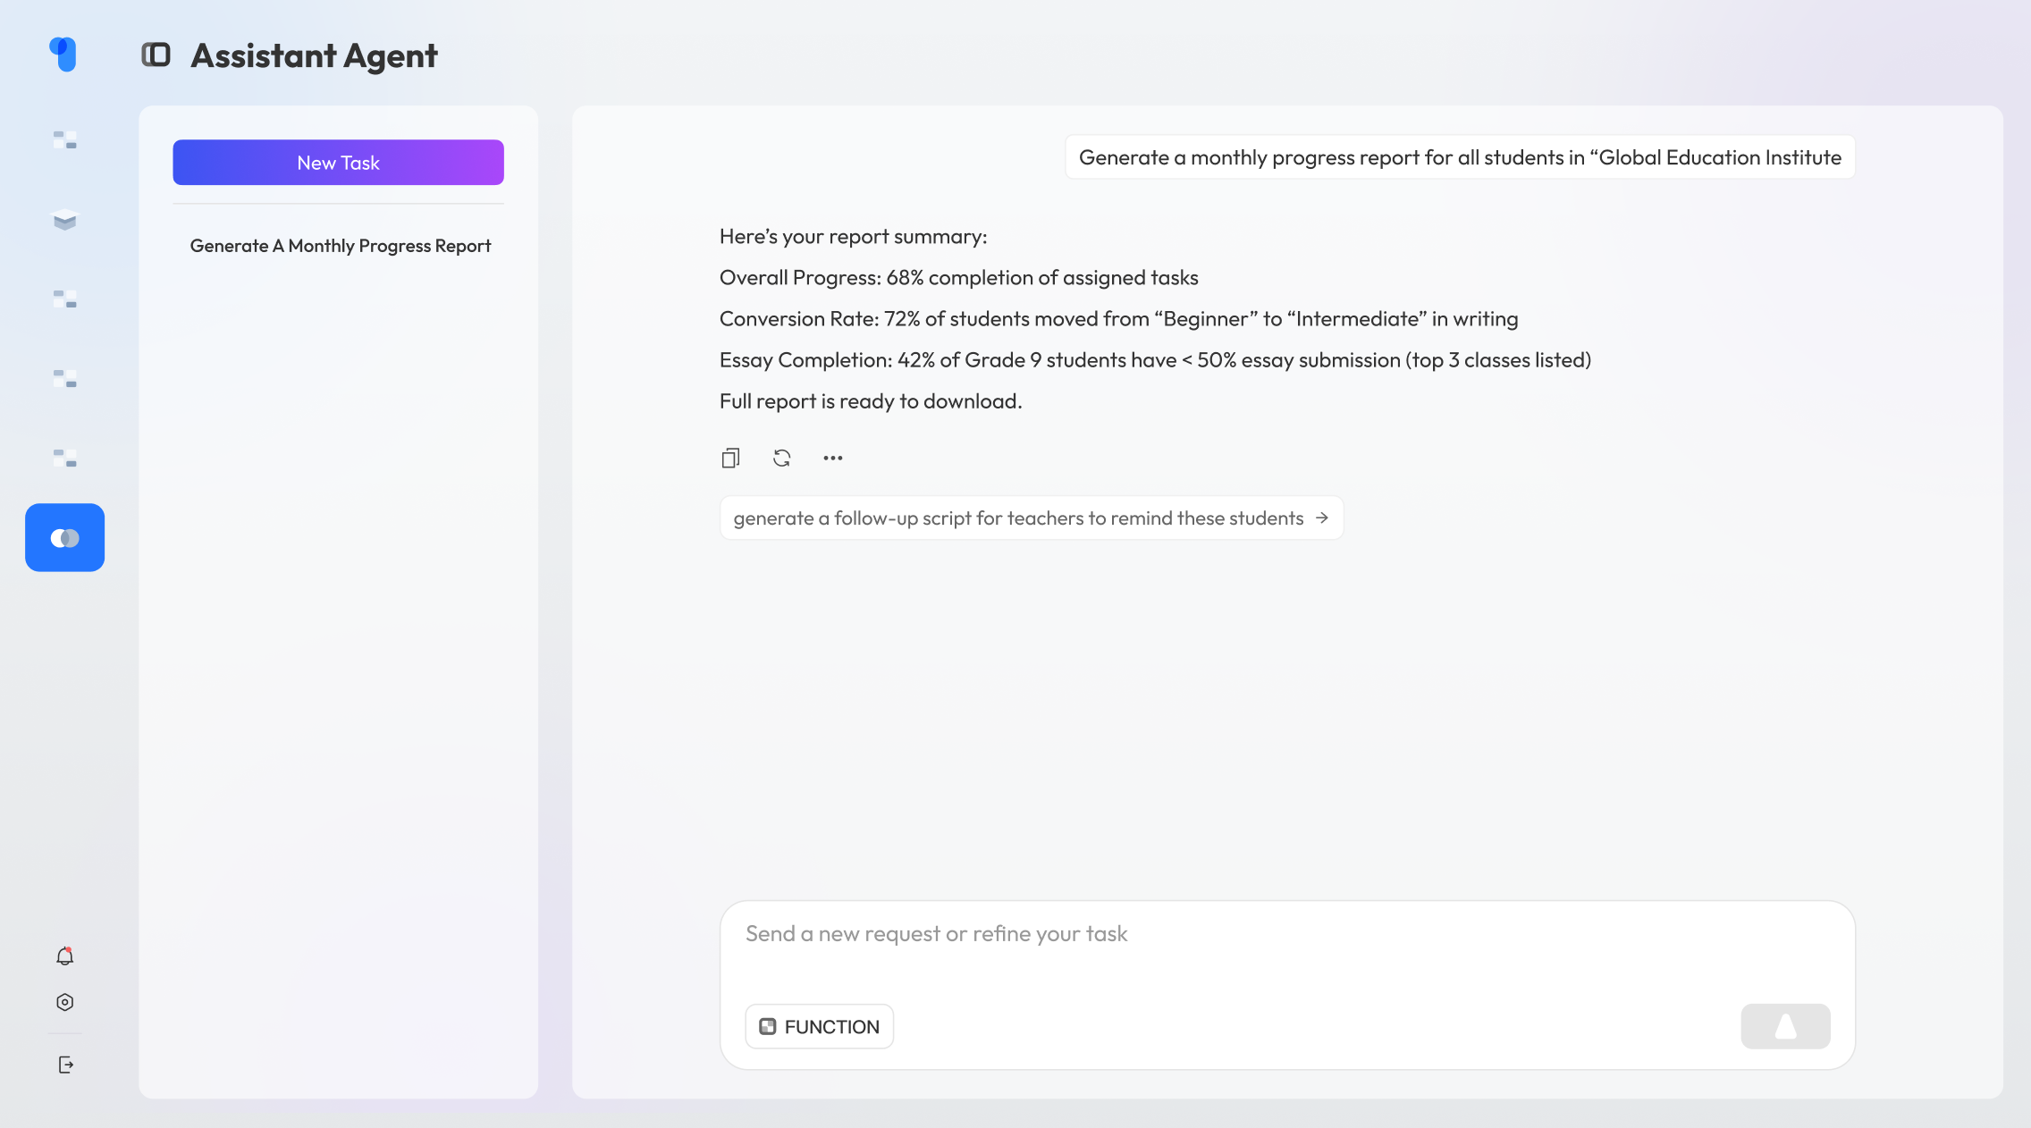Copy the report summary response
This screenshot has width=2031, height=1128.
(x=730, y=458)
